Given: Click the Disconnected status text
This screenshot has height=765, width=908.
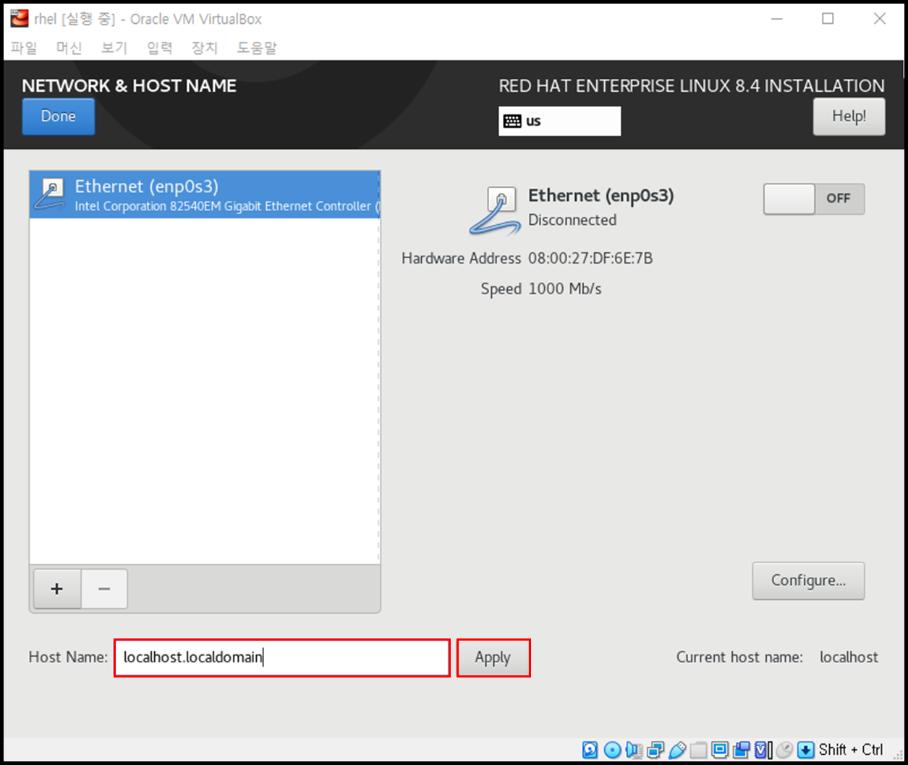Looking at the screenshot, I should point(572,220).
